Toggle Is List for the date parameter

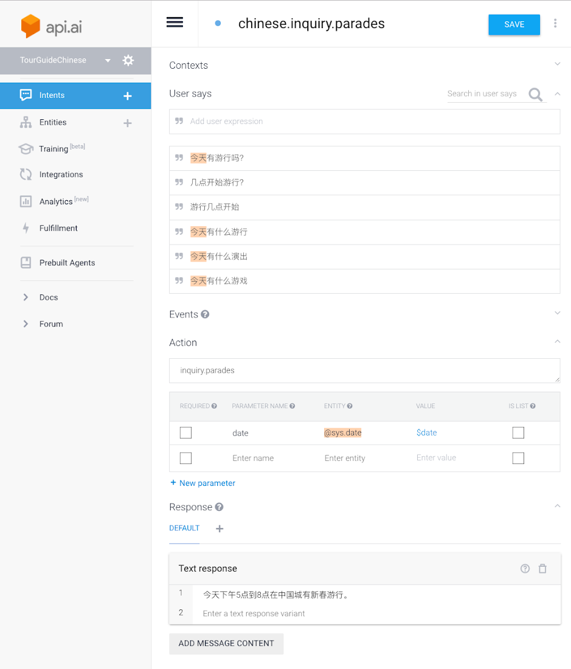[518, 432]
